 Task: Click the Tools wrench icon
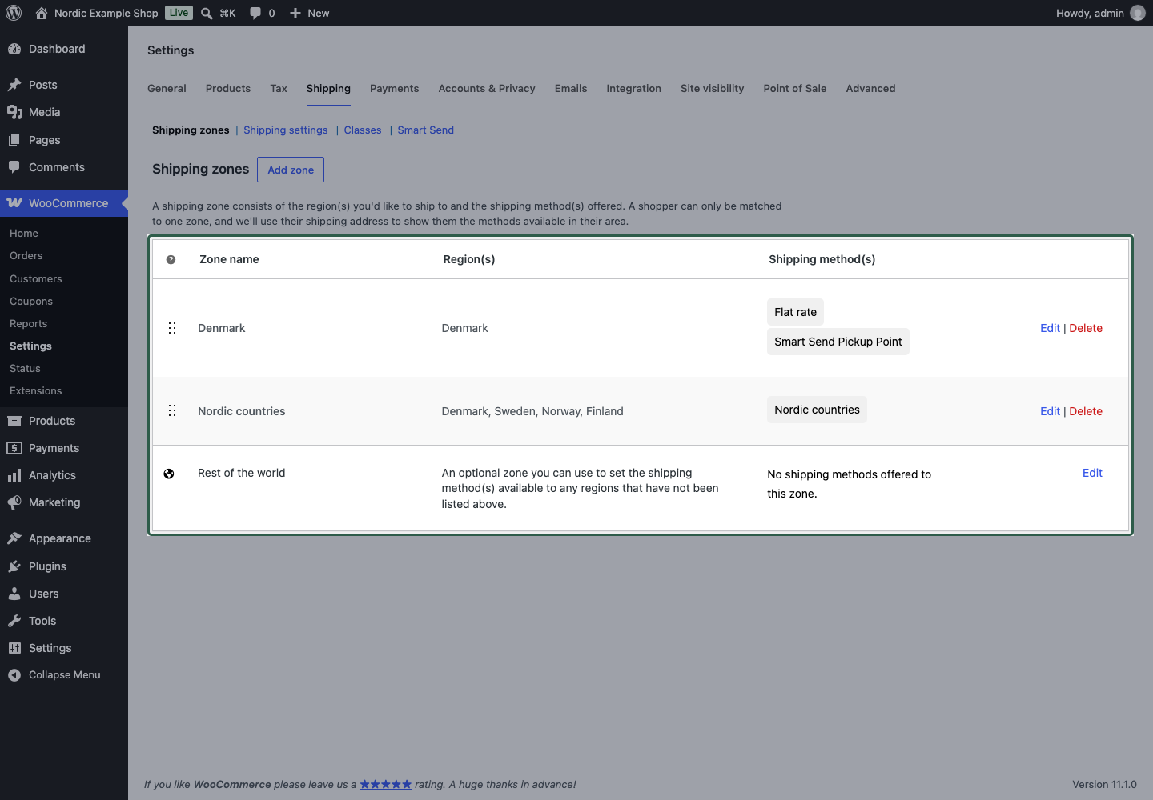click(14, 621)
